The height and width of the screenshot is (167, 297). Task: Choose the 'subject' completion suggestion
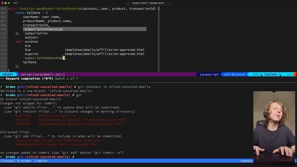coord(32,38)
